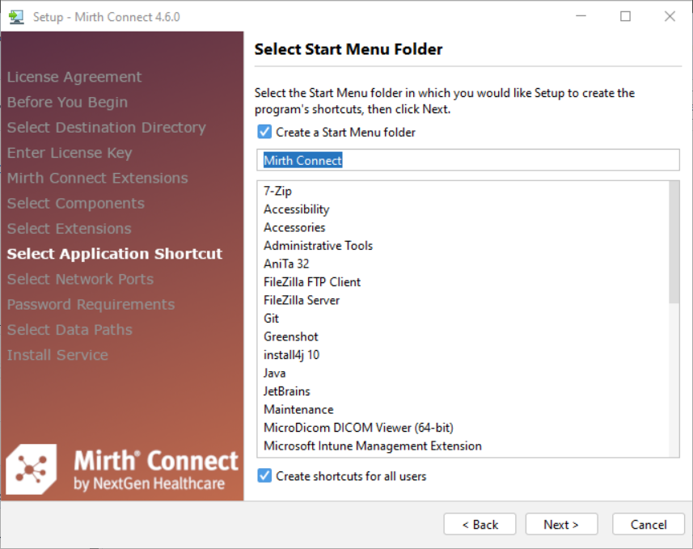
Task: Click the folder list scrollbar thumb
Action: (x=674, y=243)
